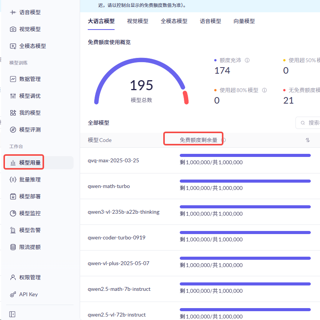Click the qwen-math-turbo quota progress bar

point(245,181)
